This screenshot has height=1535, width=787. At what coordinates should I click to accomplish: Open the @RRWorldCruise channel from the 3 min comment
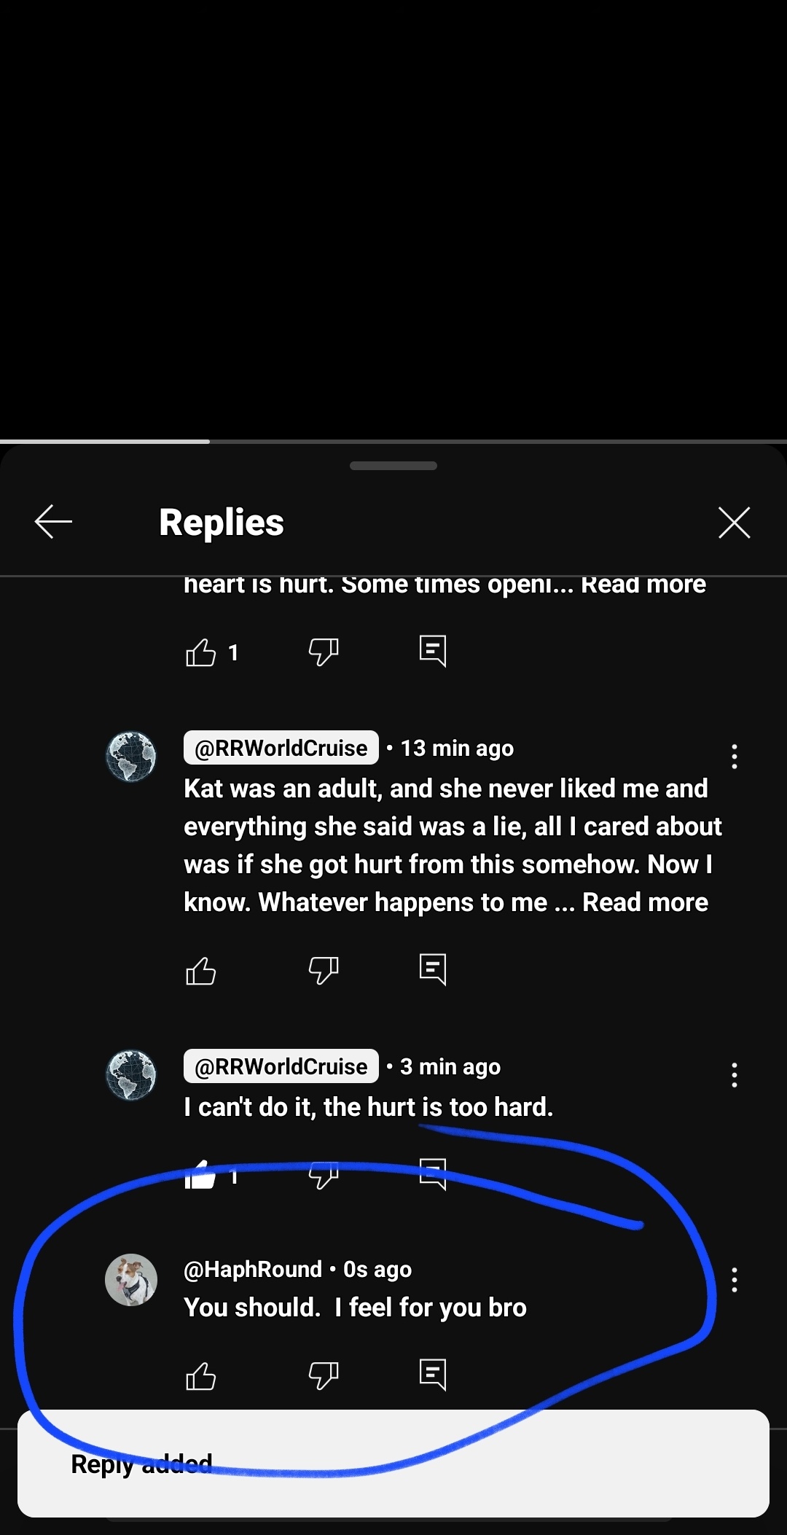[x=281, y=1066]
